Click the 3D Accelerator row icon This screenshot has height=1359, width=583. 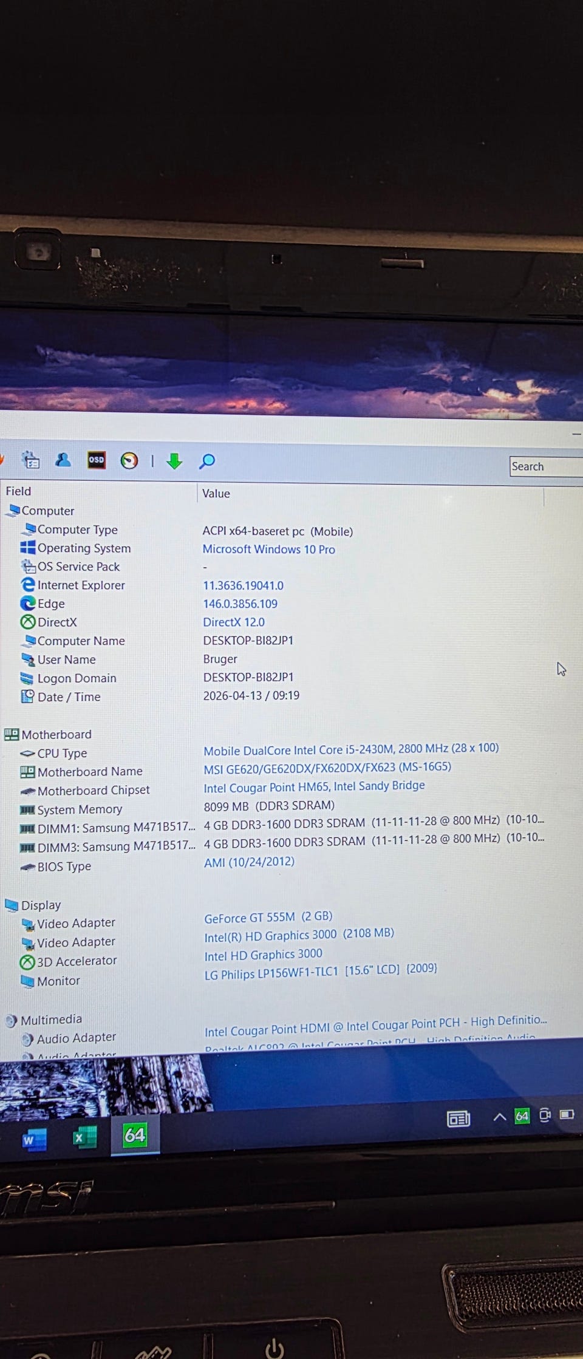27,962
